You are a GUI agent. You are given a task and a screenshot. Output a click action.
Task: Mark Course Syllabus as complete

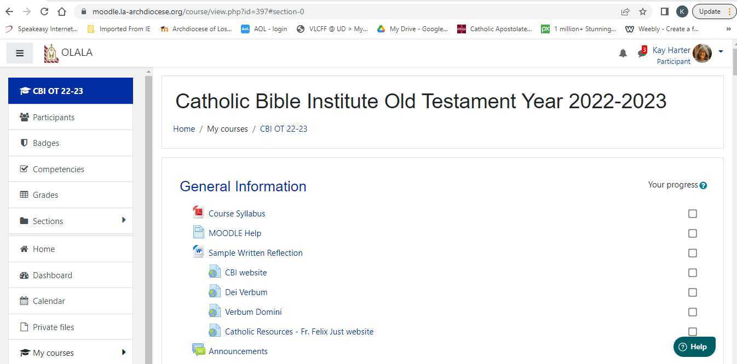point(693,214)
